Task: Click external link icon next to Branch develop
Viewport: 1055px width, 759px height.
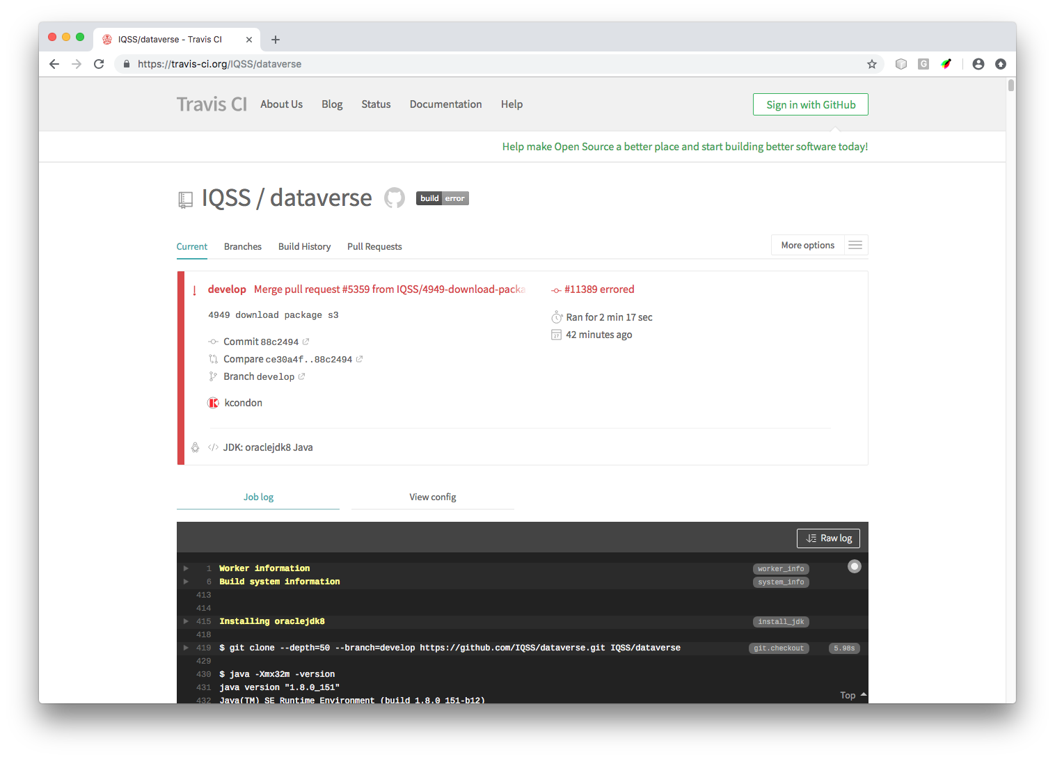Action: (301, 376)
